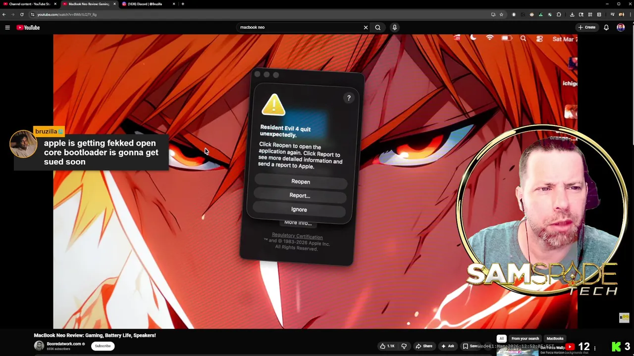
Task: Open the install/cast icon in address bar
Action: click(x=493, y=14)
